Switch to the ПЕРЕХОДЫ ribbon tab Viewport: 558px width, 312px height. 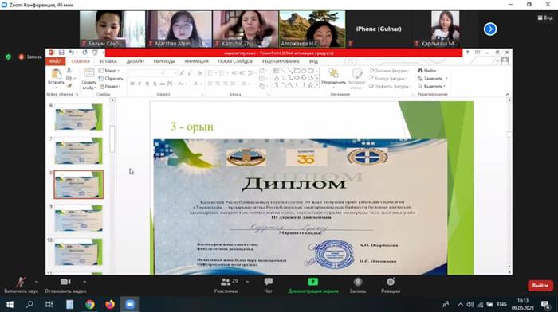click(164, 61)
